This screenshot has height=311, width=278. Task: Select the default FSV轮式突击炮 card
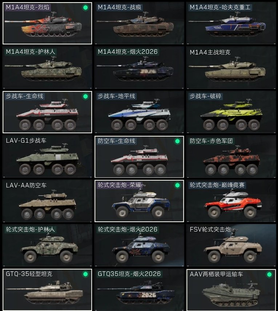231,245
